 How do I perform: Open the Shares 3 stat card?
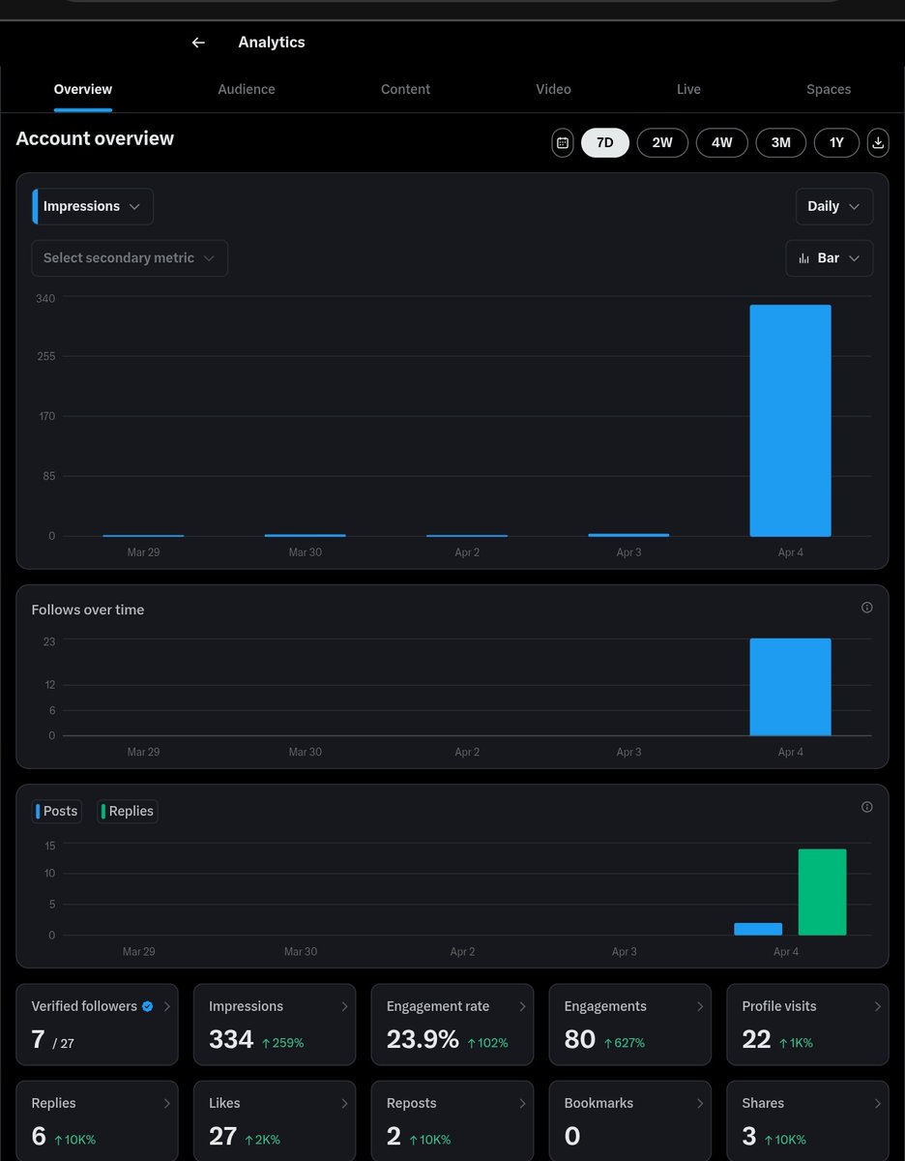[x=808, y=1121]
